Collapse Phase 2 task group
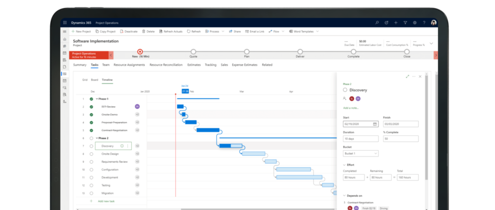The image size is (495, 210). point(97,138)
